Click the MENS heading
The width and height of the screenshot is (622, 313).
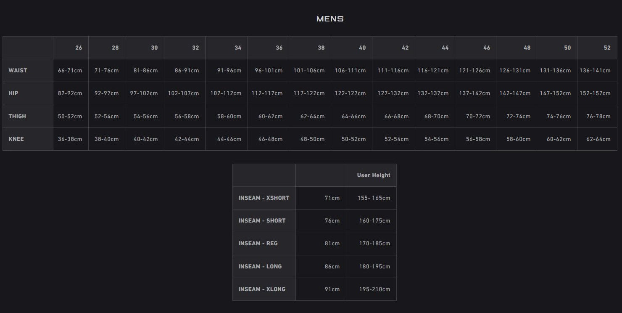click(330, 19)
